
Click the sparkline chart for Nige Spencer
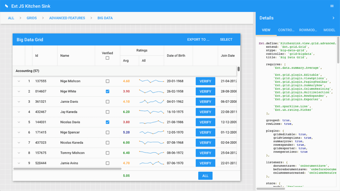click(x=152, y=132)
